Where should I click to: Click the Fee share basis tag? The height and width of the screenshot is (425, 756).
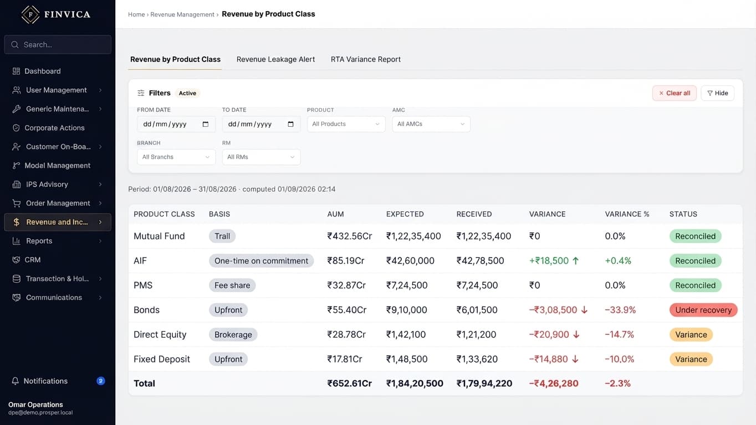click(232, 286)
